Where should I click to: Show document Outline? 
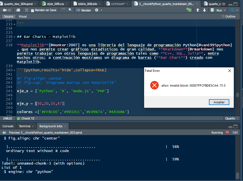(228, 16)
